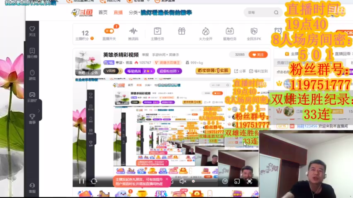Screen dimensions: 353x198
Task: Open the V周榜 weekly rank chevron
Action: coord(113,71)
